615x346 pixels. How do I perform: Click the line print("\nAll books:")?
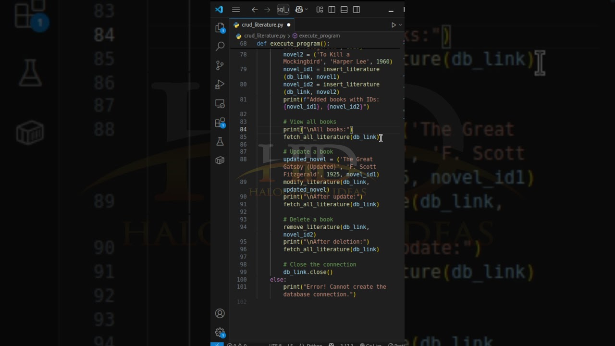tap(318, 130)
